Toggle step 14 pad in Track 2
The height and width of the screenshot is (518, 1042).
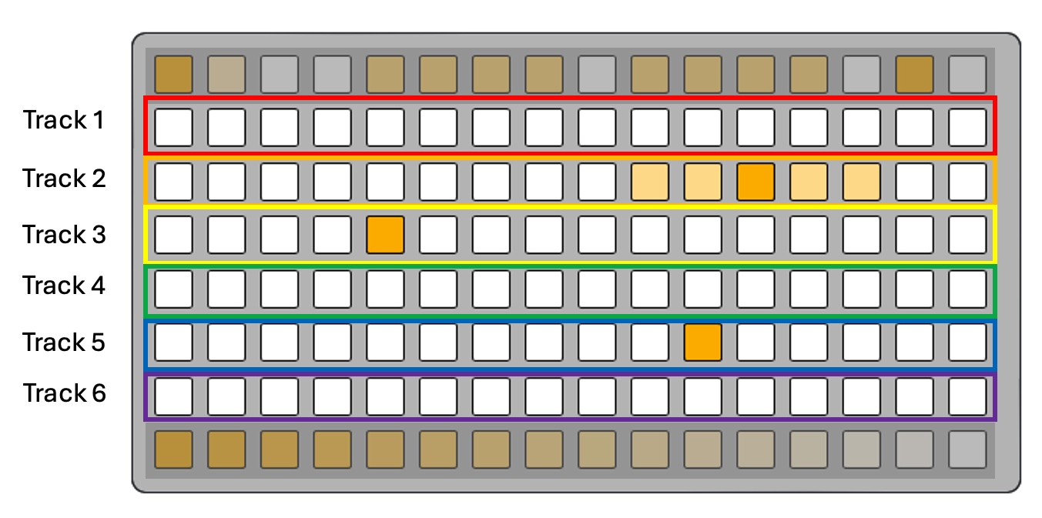(x=862, y=182)
